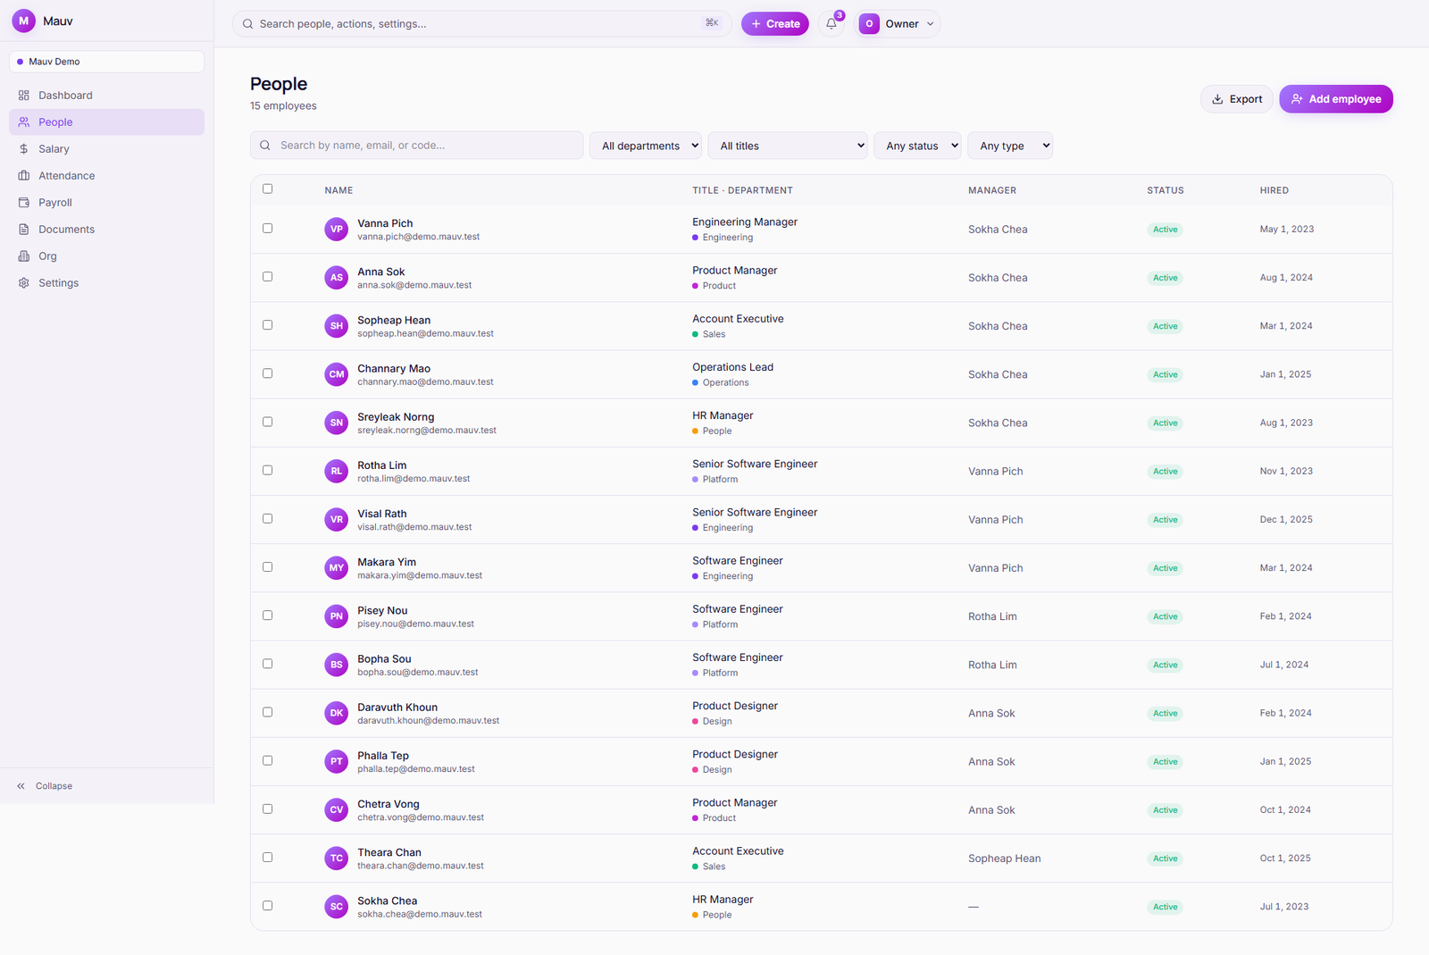Click the Collapse double-chevron icon
Screen dimensions: 1429x955
pyautogui.click(x=21, y=786)
